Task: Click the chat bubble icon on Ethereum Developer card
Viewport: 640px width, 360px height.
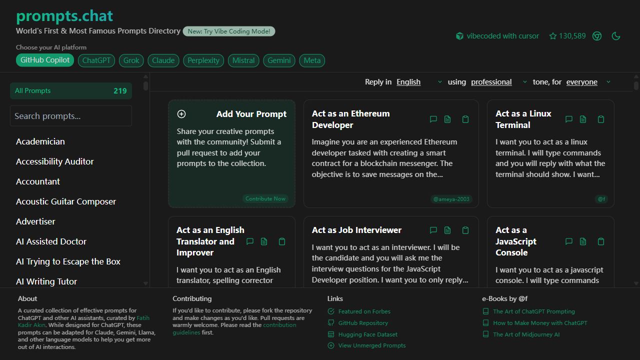Action: 433,119
